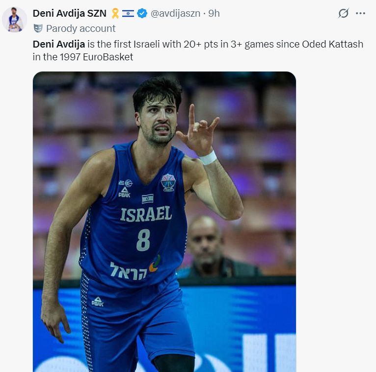Click the basketball federation crest on jersey

[x=168, y=182]
